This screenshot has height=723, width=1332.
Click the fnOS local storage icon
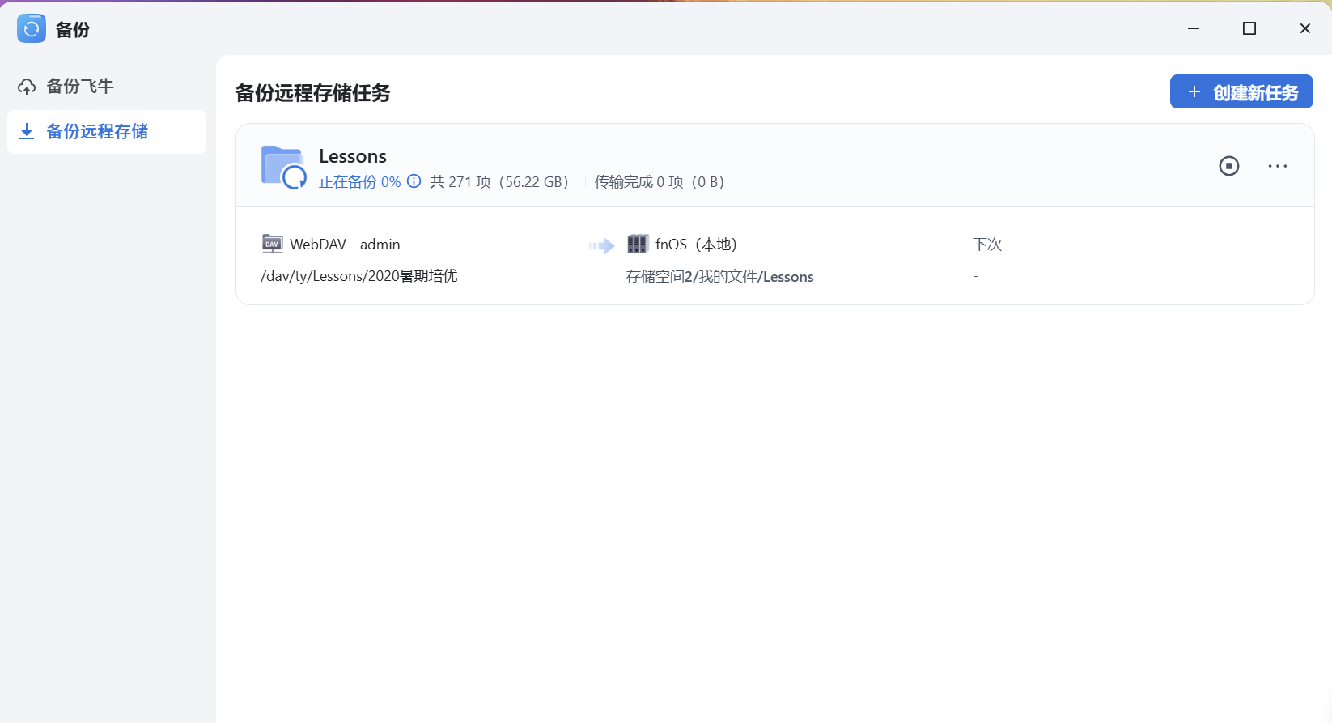click(x=638, y=244)
